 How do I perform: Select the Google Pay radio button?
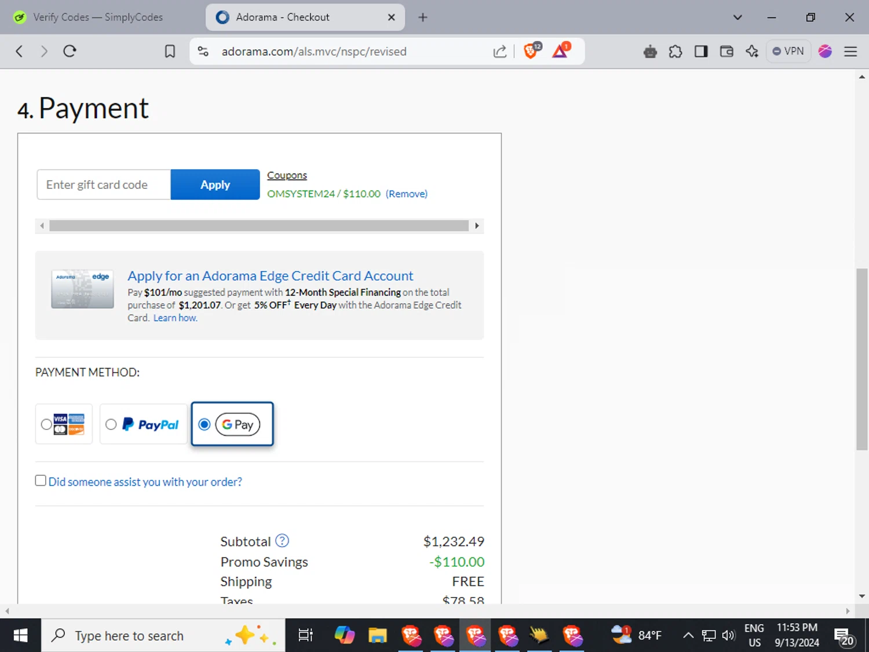[204, 424]
